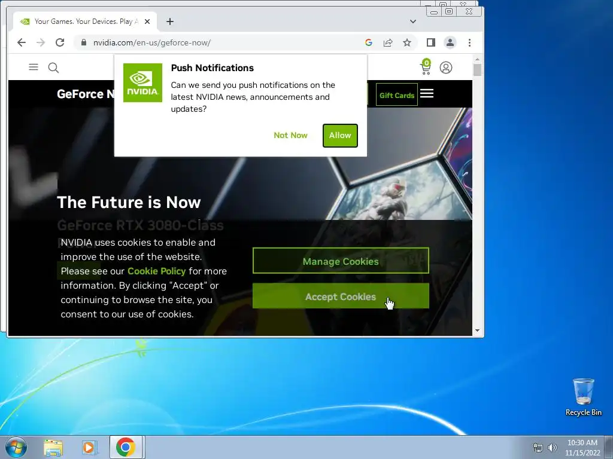Open Chrome's three-dot menu
This screenshot has height=459, width=613.
[469, 42]
